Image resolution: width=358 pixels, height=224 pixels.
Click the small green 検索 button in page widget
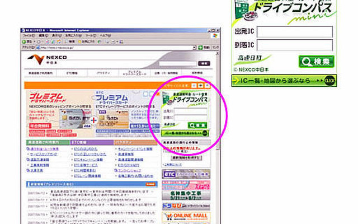coord(197,125)
